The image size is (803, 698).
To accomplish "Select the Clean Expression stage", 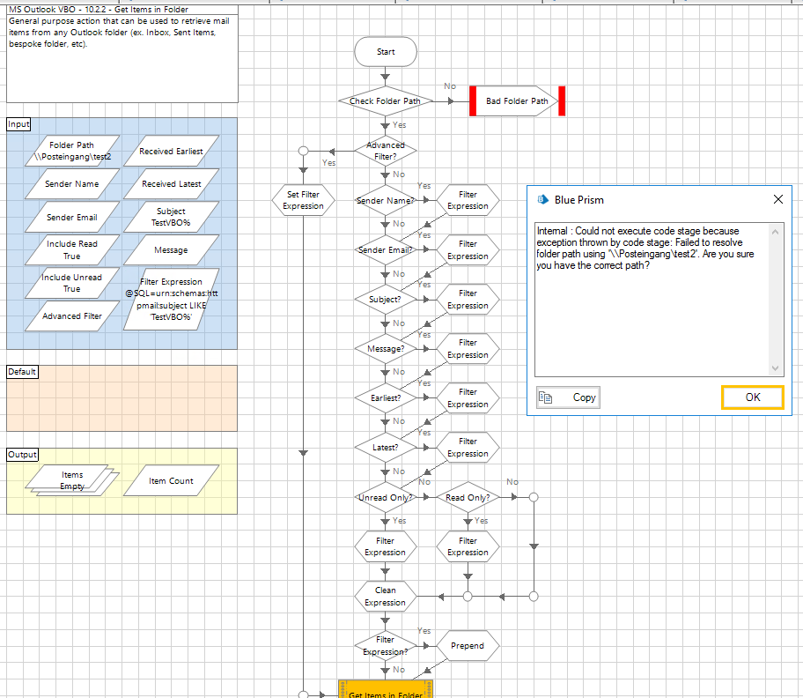I will [385, 597].
